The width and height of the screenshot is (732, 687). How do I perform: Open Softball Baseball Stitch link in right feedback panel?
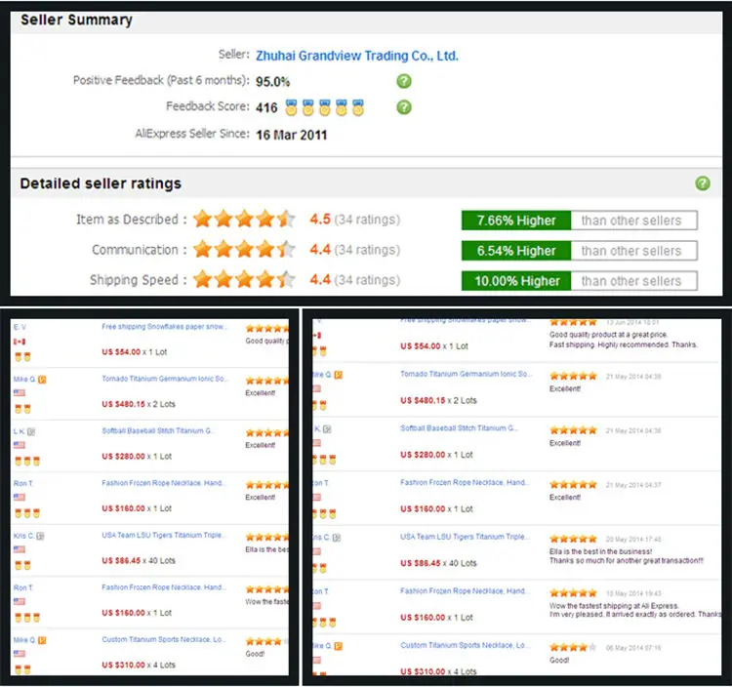(x=459, y=428)
